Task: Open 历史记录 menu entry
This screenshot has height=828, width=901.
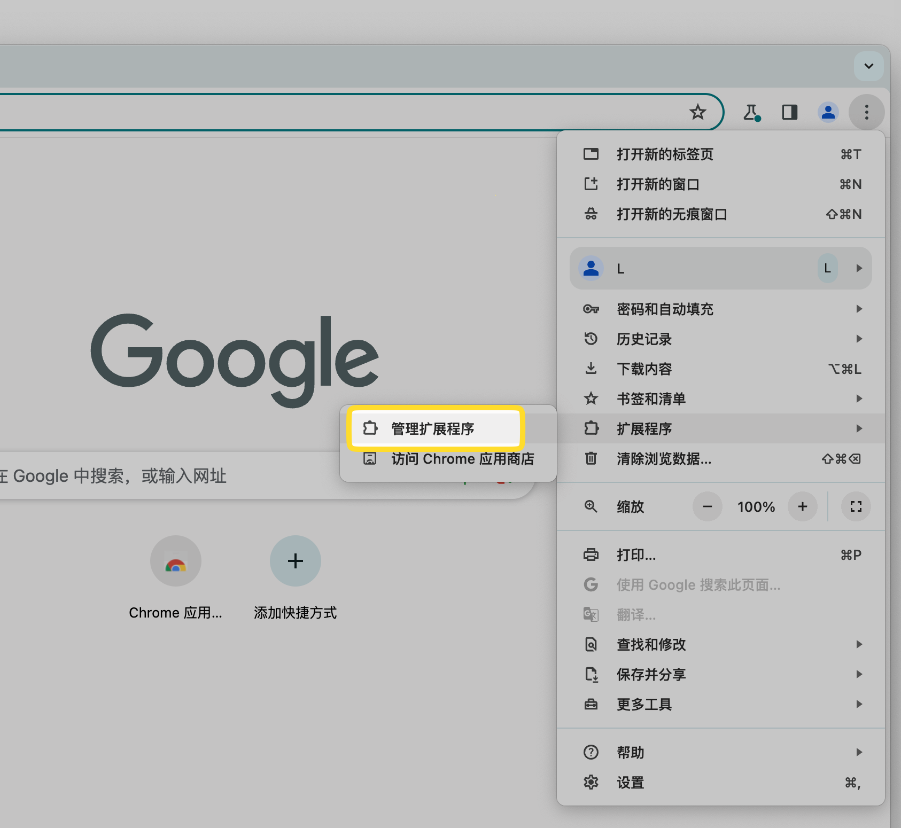Action: point(721,339)
